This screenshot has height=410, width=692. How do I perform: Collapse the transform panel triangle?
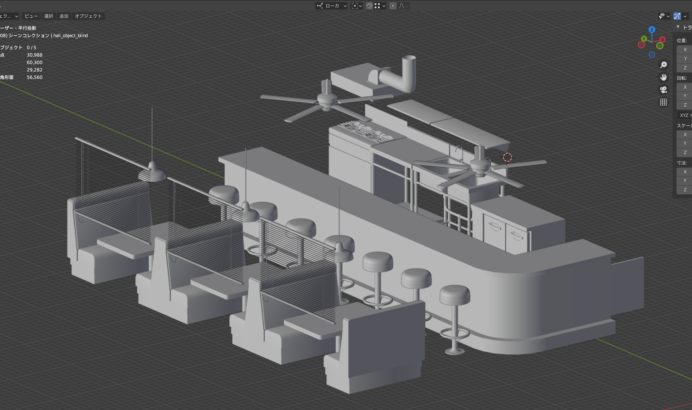pyautogui.click(x=678, y=27)
